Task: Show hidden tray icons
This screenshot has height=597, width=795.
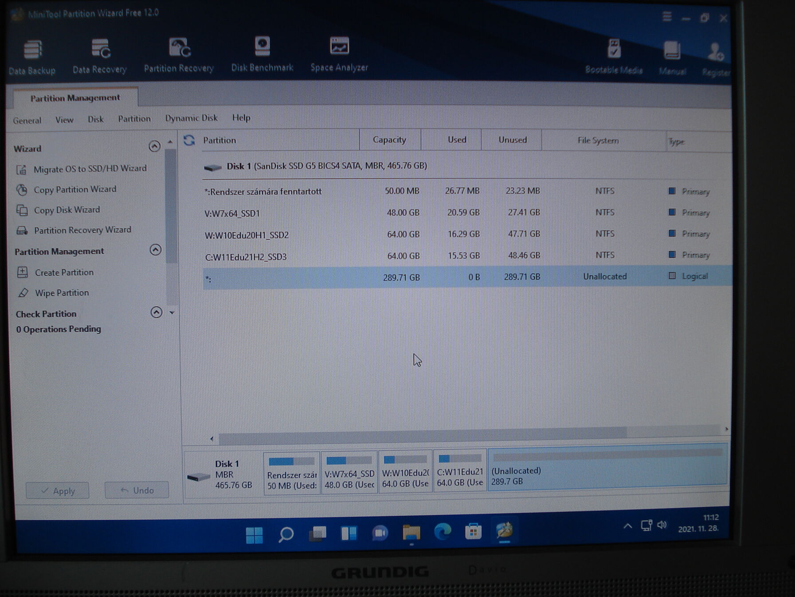Action: 628,526
